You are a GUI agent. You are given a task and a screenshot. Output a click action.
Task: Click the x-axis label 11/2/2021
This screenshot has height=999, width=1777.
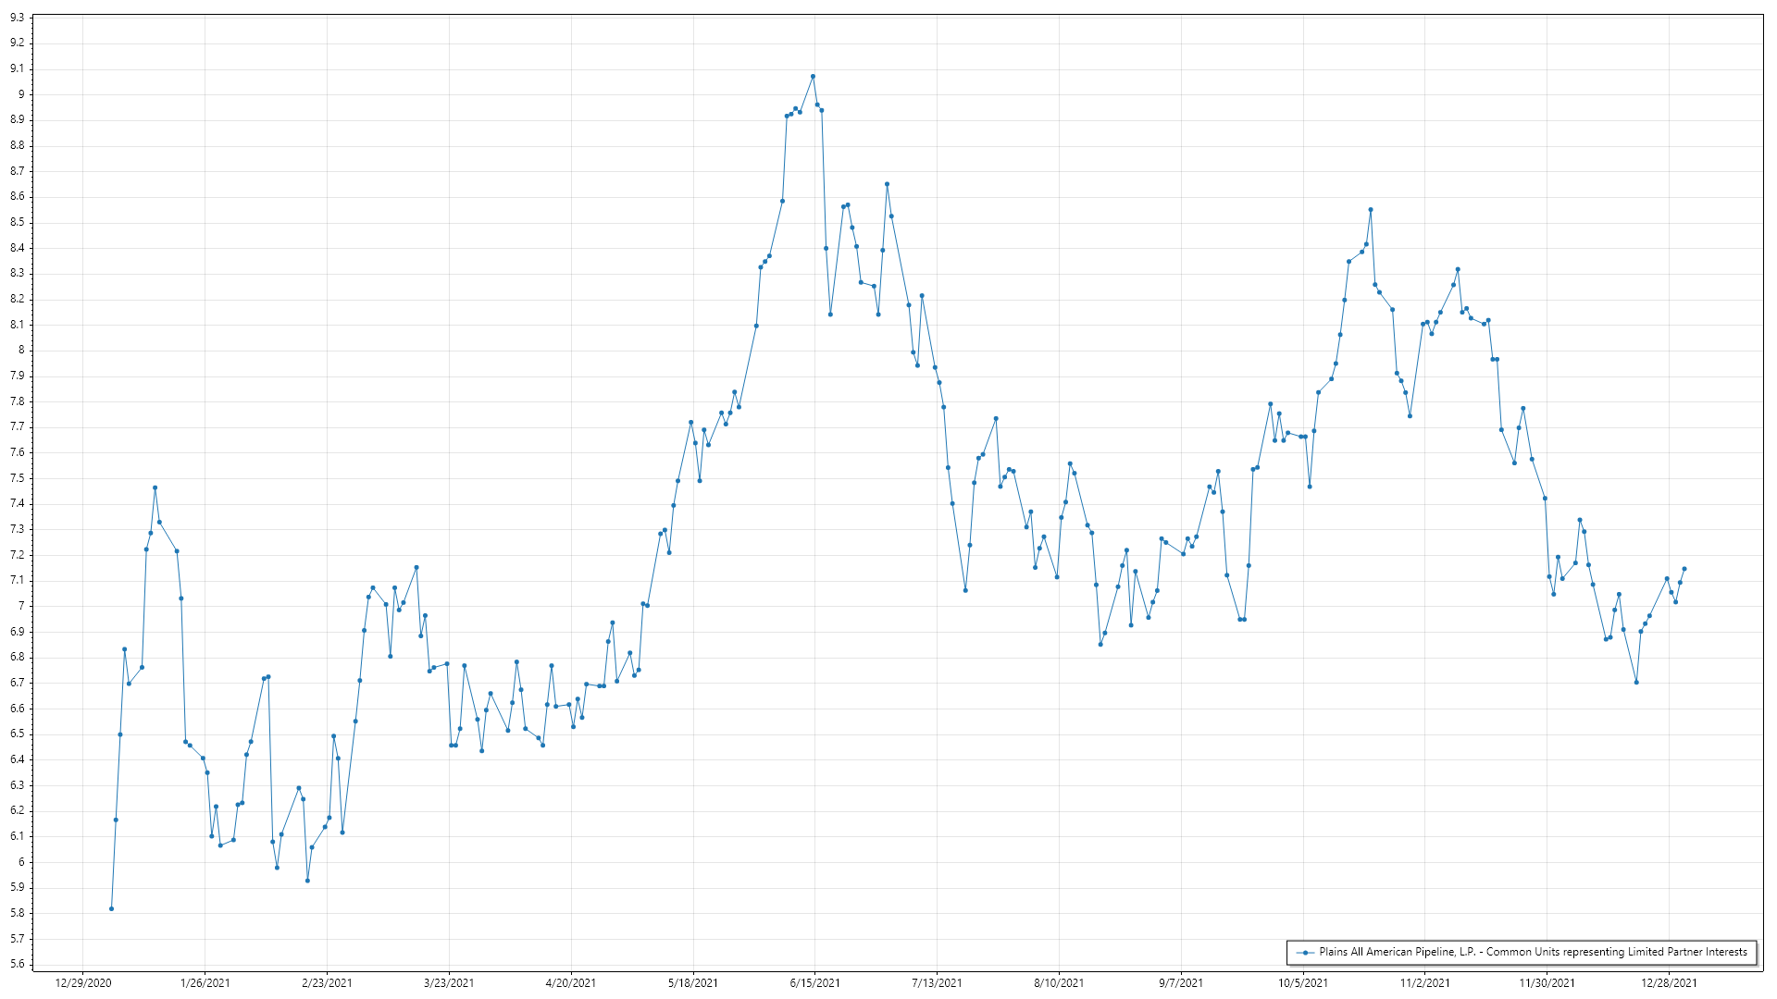(x=1424, y=982)
